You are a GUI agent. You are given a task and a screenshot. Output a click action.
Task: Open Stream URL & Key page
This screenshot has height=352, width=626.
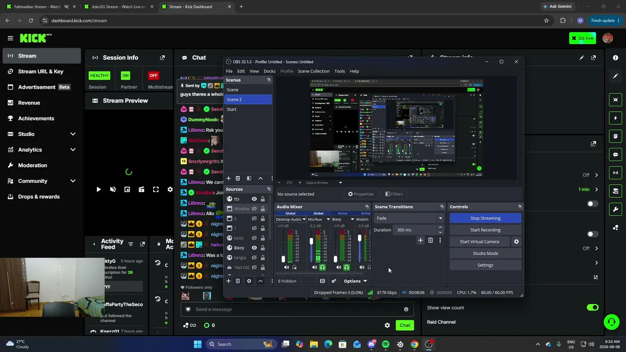[x=41, y=71]
